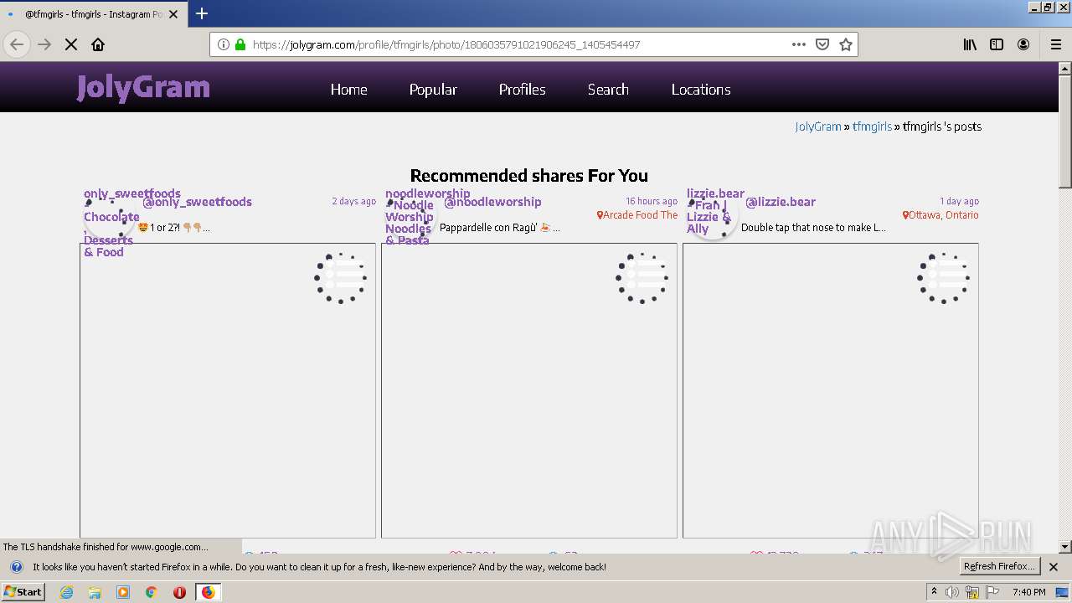The image size is (1072, 603).
Task: Open the Firefox hamburger menu
Action: point(1056,44)
